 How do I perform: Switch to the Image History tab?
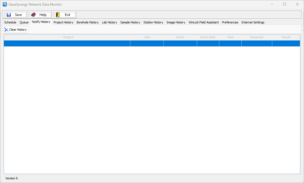click(176, 22)
